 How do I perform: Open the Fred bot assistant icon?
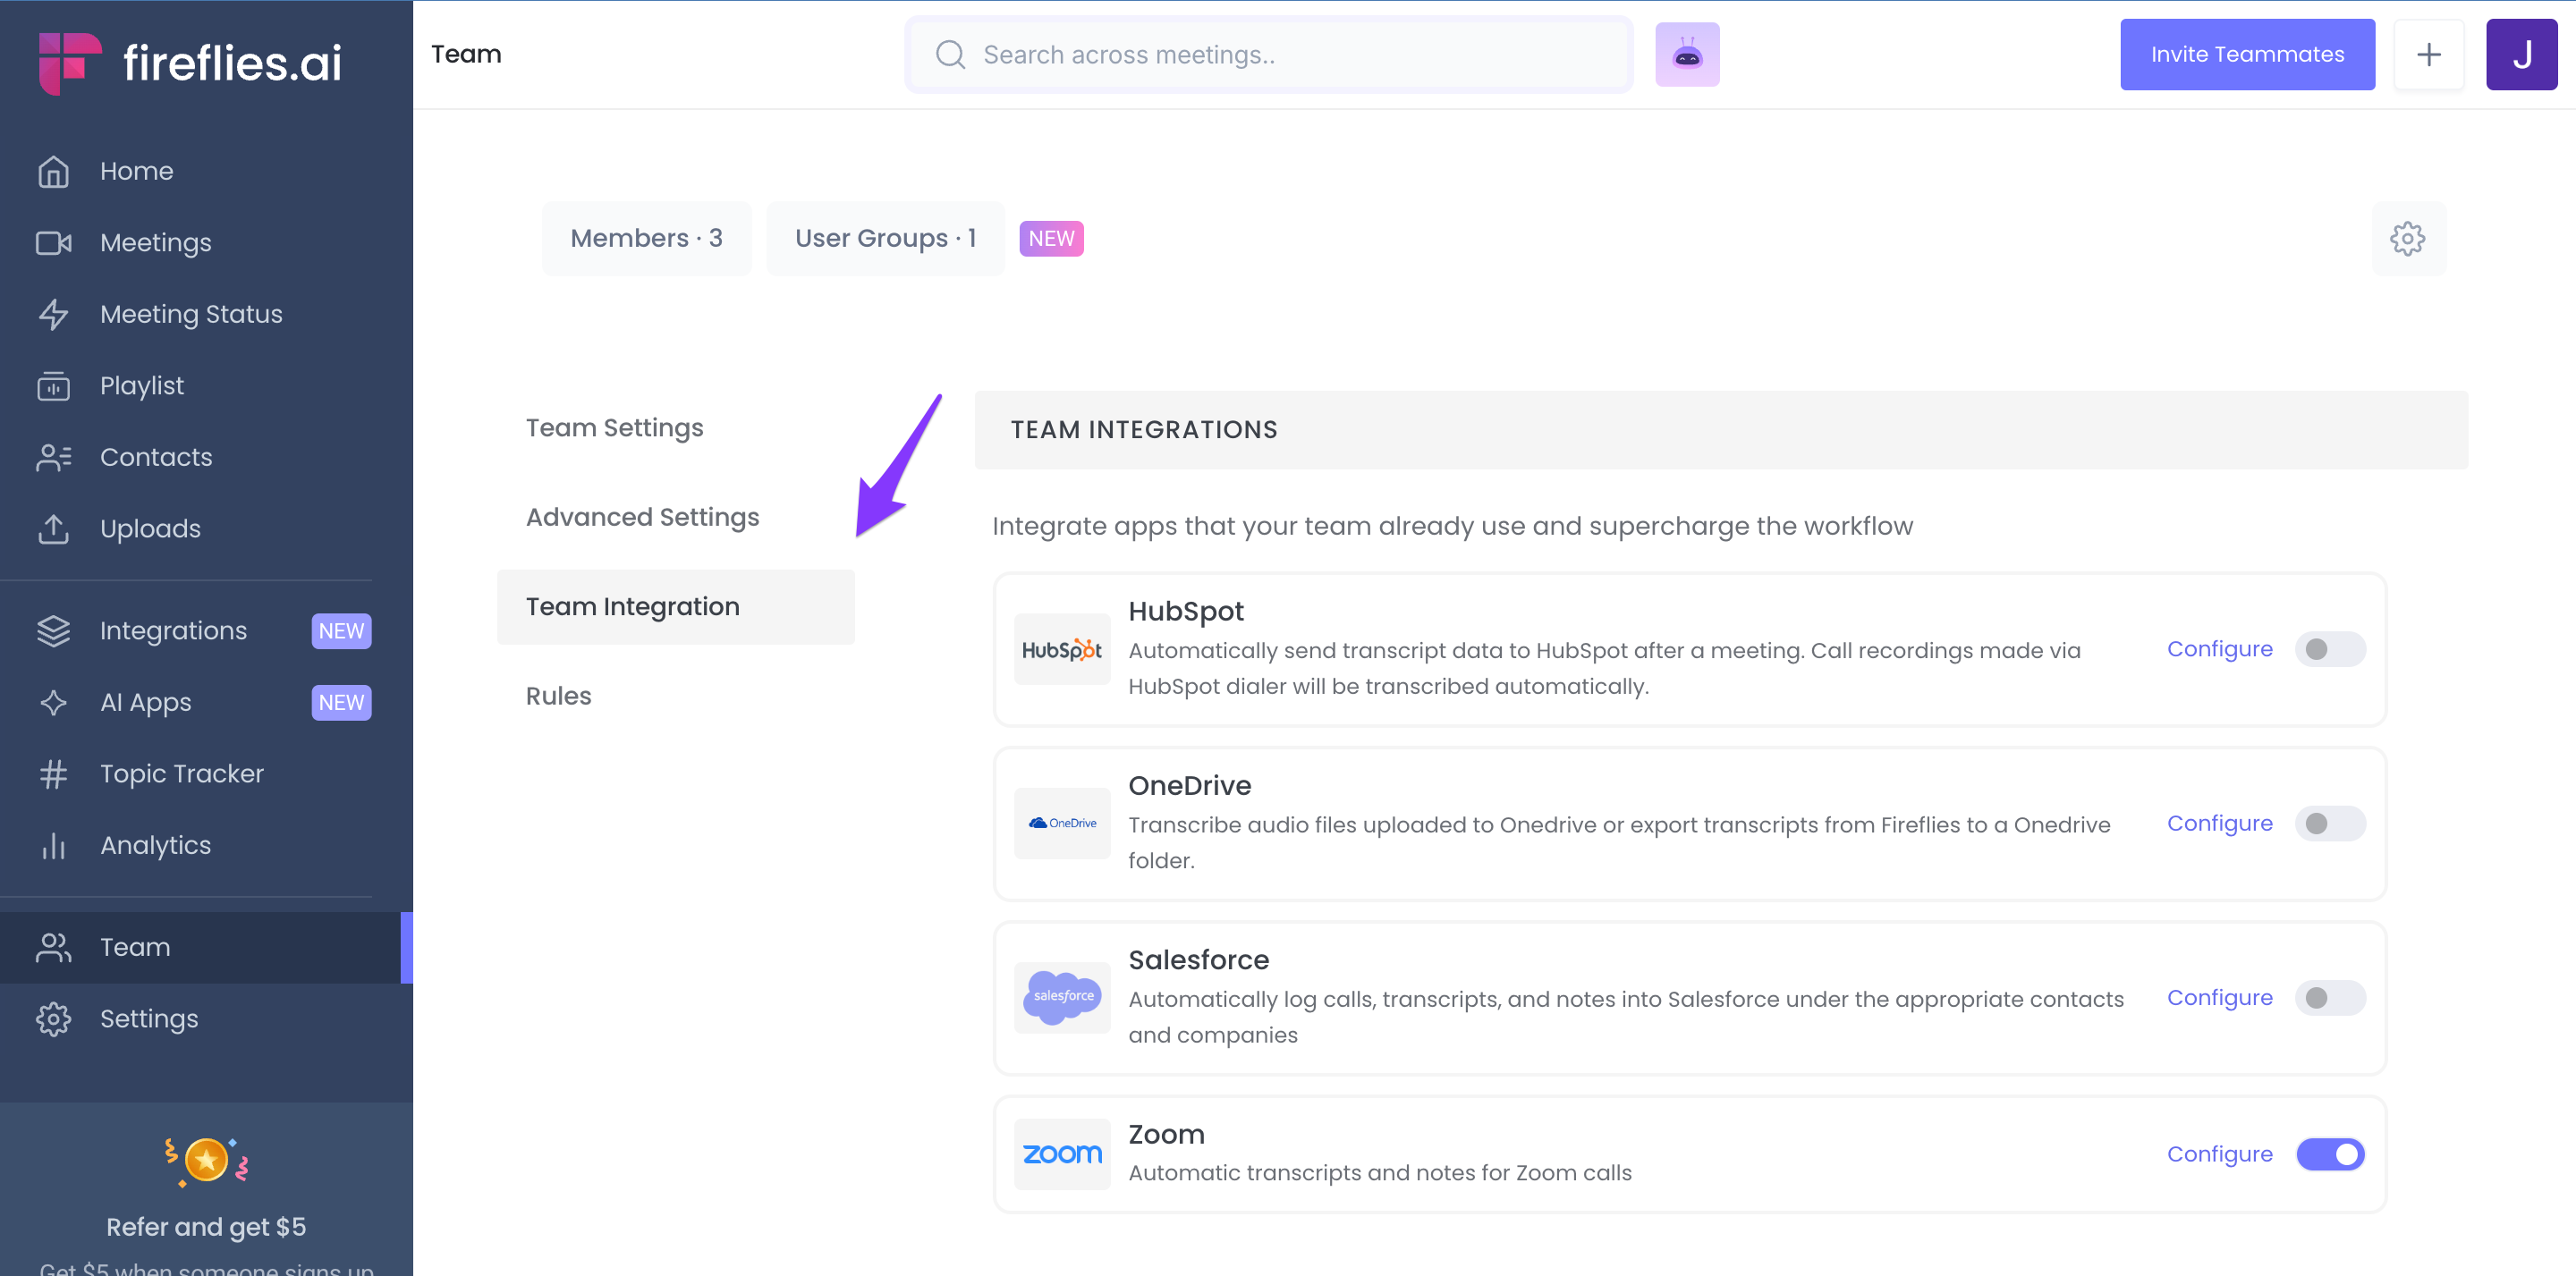[x=1687, y=55]
